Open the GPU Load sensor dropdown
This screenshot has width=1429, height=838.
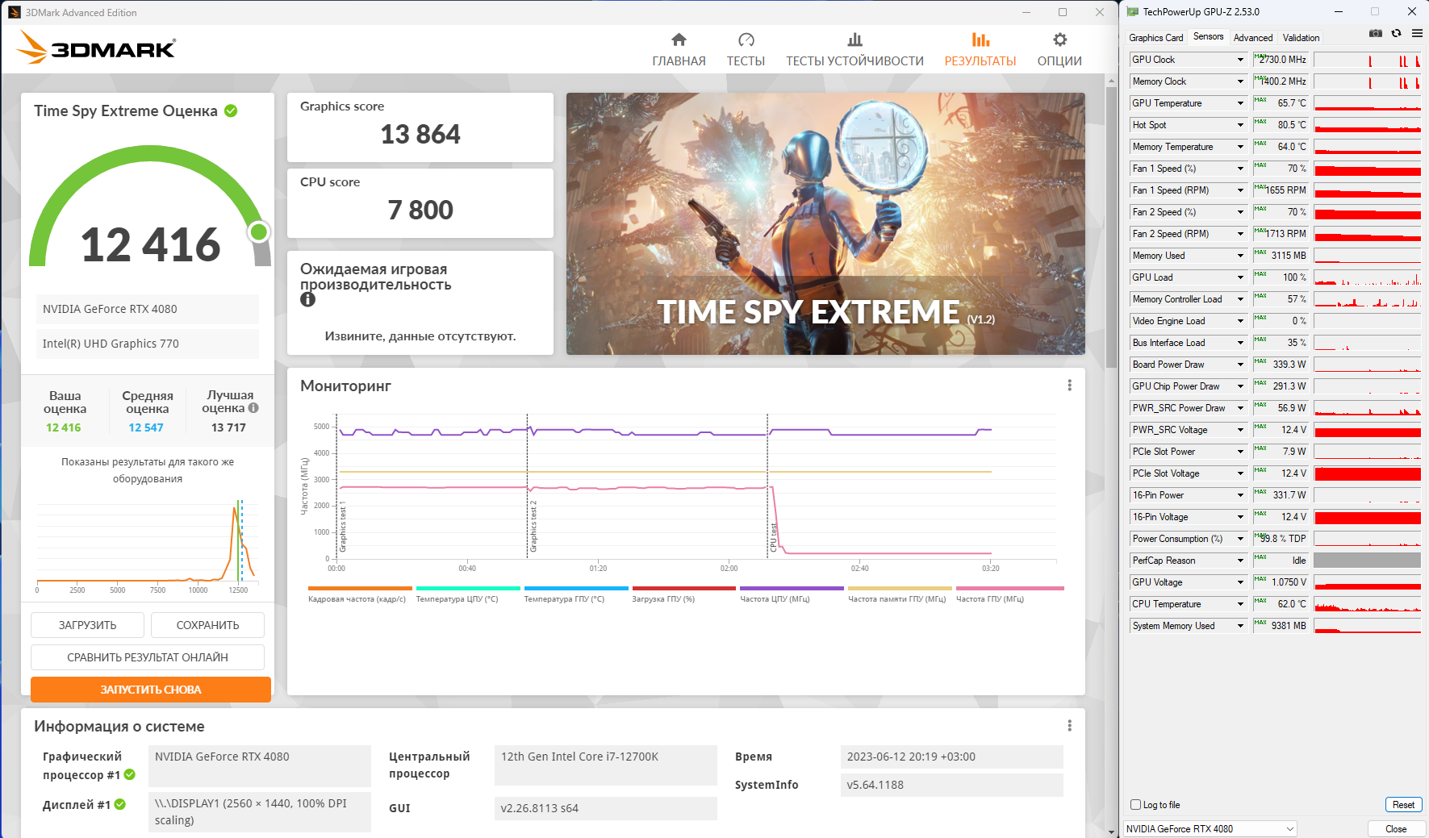point(1240,277)
